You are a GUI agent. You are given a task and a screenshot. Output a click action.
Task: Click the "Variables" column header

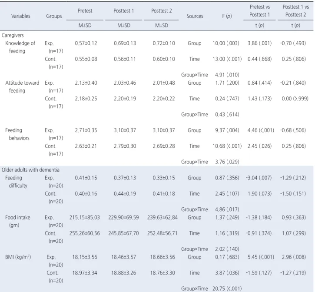(21, 16)
